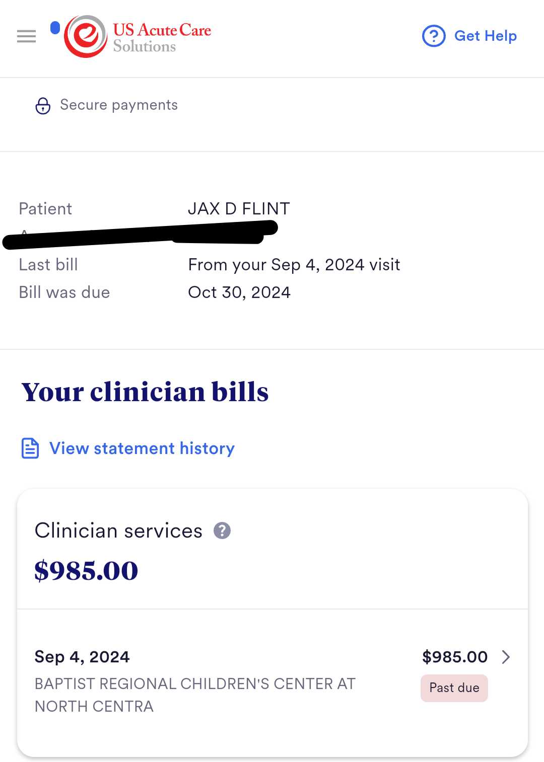Click the 'From your Sep 4, 2024 visit' text
Image resolution: width=544 pixels, height=762 pixels.
point(294,265)
